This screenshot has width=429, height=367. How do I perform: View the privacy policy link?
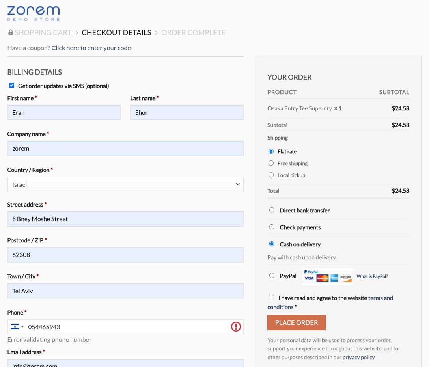[x=358, y=357]
